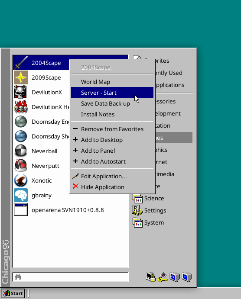Select Save Data Back-up entry

112,103
